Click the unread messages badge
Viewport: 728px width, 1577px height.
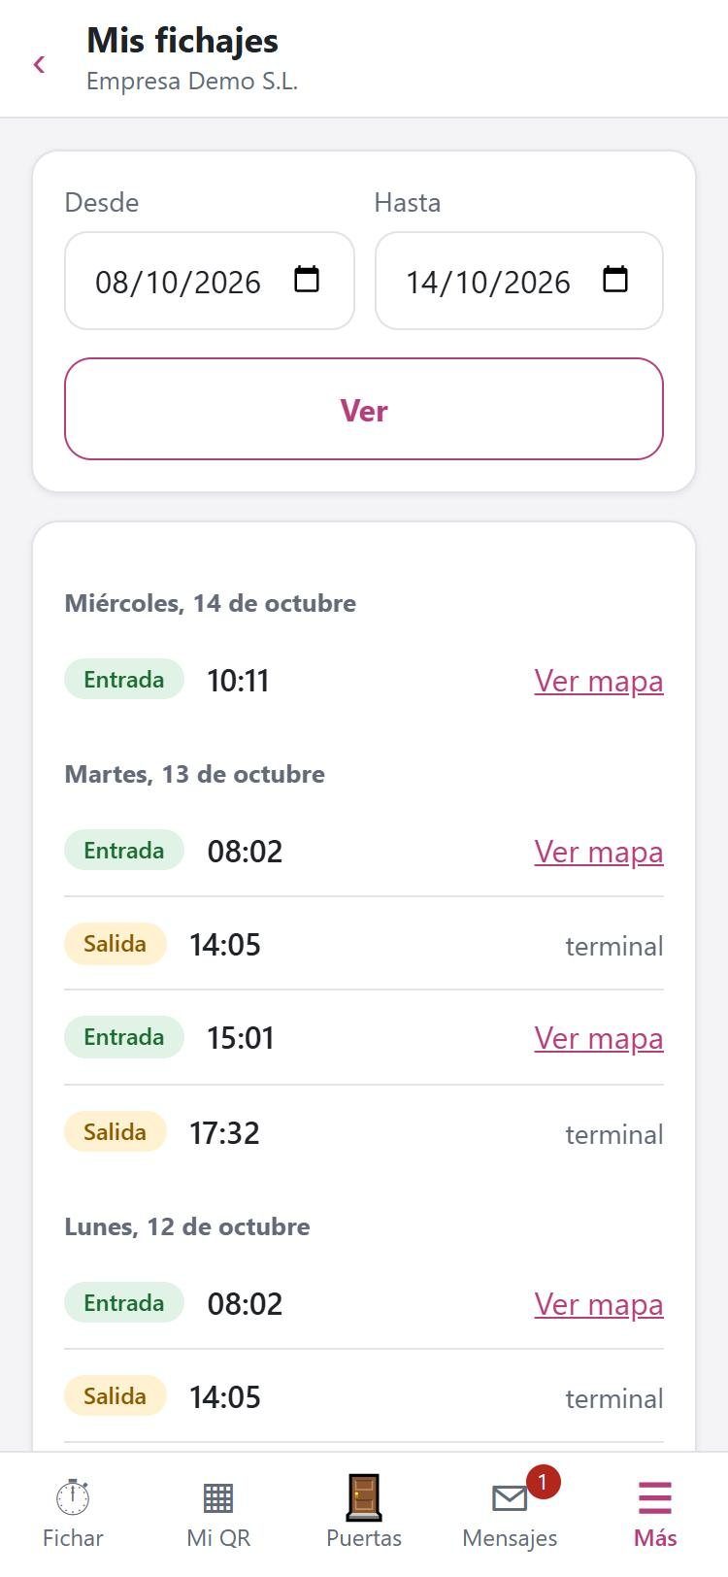coord(543,1482)
